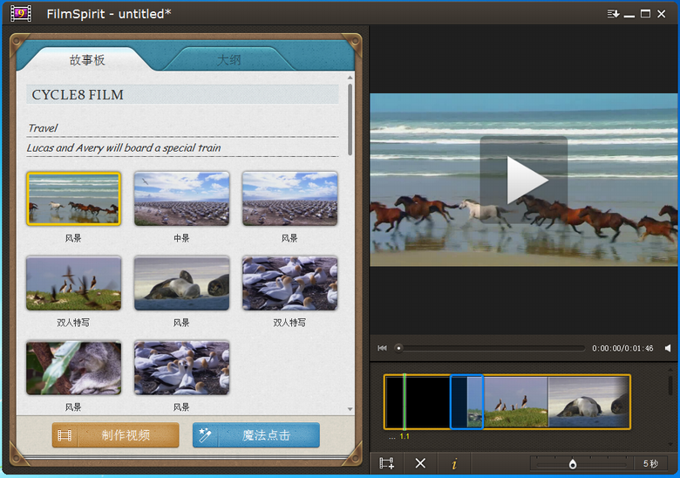Click the add clip icon below timeline
Image resolution: width=680 pixels, height=478 pixels.
(x=386, y=463)
